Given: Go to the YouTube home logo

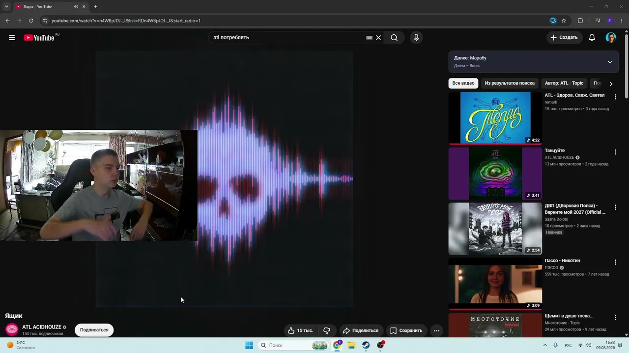Looking at the screenshot, I should pos(39,38).
